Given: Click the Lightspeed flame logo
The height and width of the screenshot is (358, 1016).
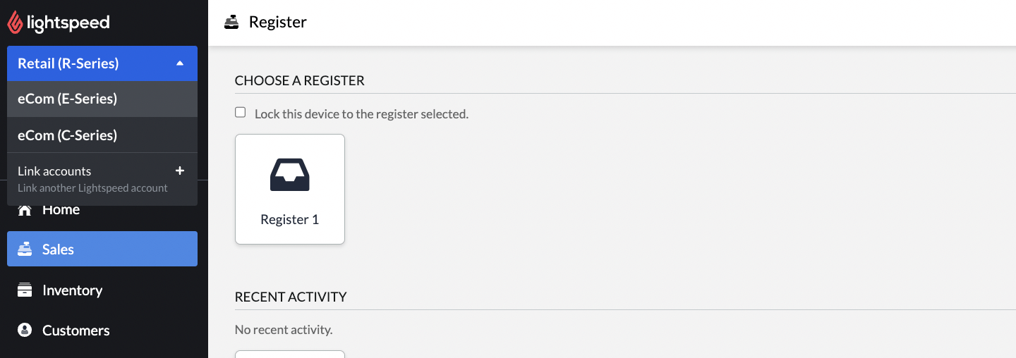Looking at the screenshot, I should (x=15, y=23).
